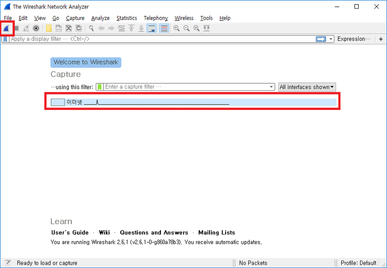The height and width of the screenshot is (268, 387).
Task: Open the Questions and Answers link
Action: pos(154,233)
